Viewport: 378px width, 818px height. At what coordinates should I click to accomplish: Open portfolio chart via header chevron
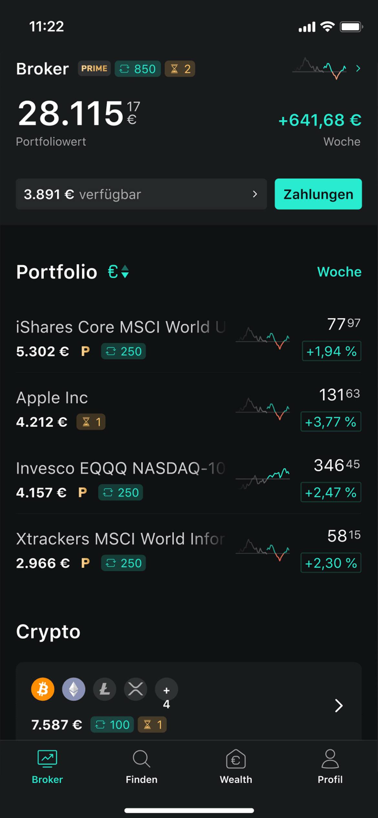coord(358,68)
